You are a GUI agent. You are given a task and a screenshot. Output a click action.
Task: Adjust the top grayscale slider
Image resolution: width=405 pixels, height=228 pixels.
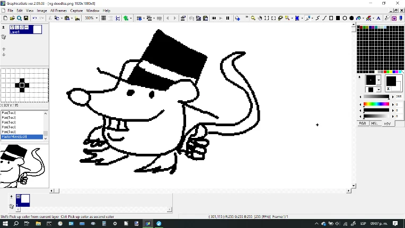(x=376, y=97)
